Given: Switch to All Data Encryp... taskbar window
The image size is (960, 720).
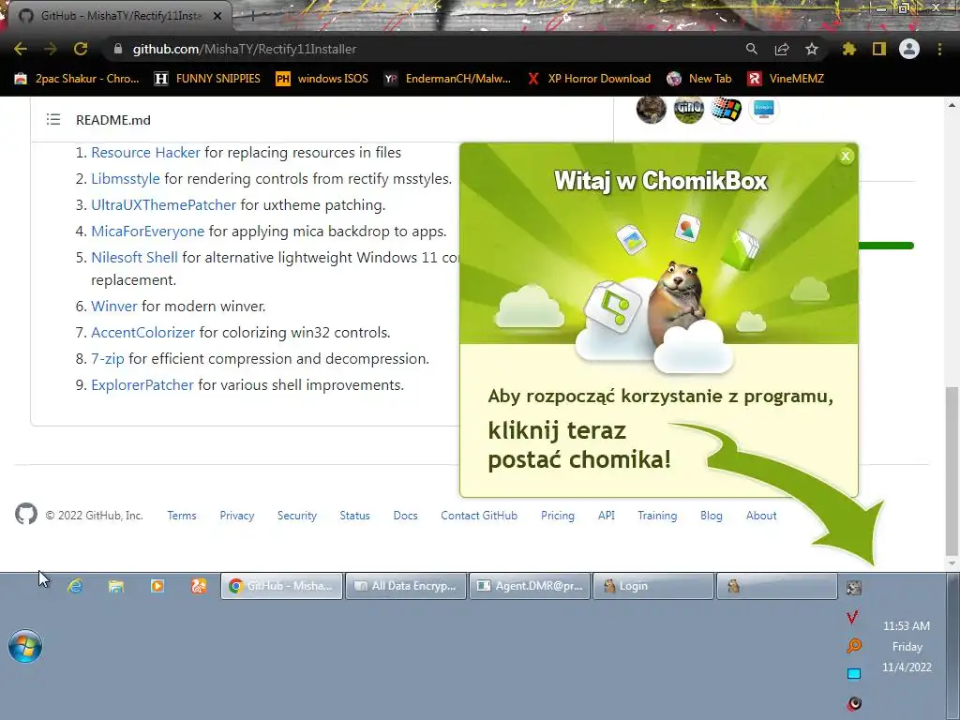Looking at the screenshot, I should [406, 586].
